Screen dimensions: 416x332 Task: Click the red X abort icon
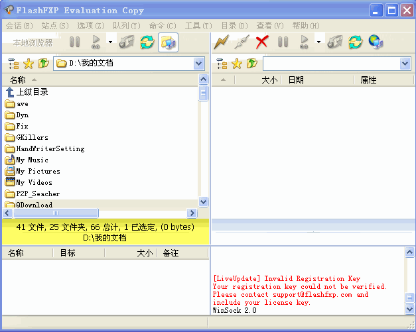click(262, 42)
